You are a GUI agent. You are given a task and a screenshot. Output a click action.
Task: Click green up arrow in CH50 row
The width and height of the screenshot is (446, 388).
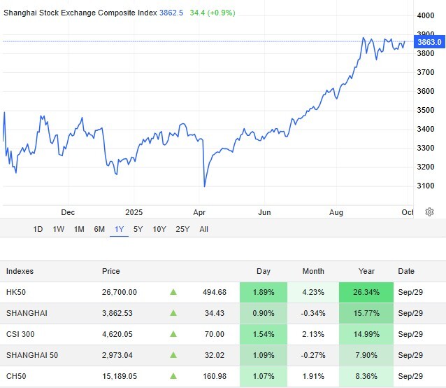[173, 376]
